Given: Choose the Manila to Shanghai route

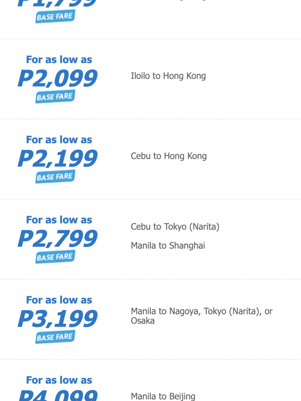Looking at the screenshot, I should pos(168,246).
